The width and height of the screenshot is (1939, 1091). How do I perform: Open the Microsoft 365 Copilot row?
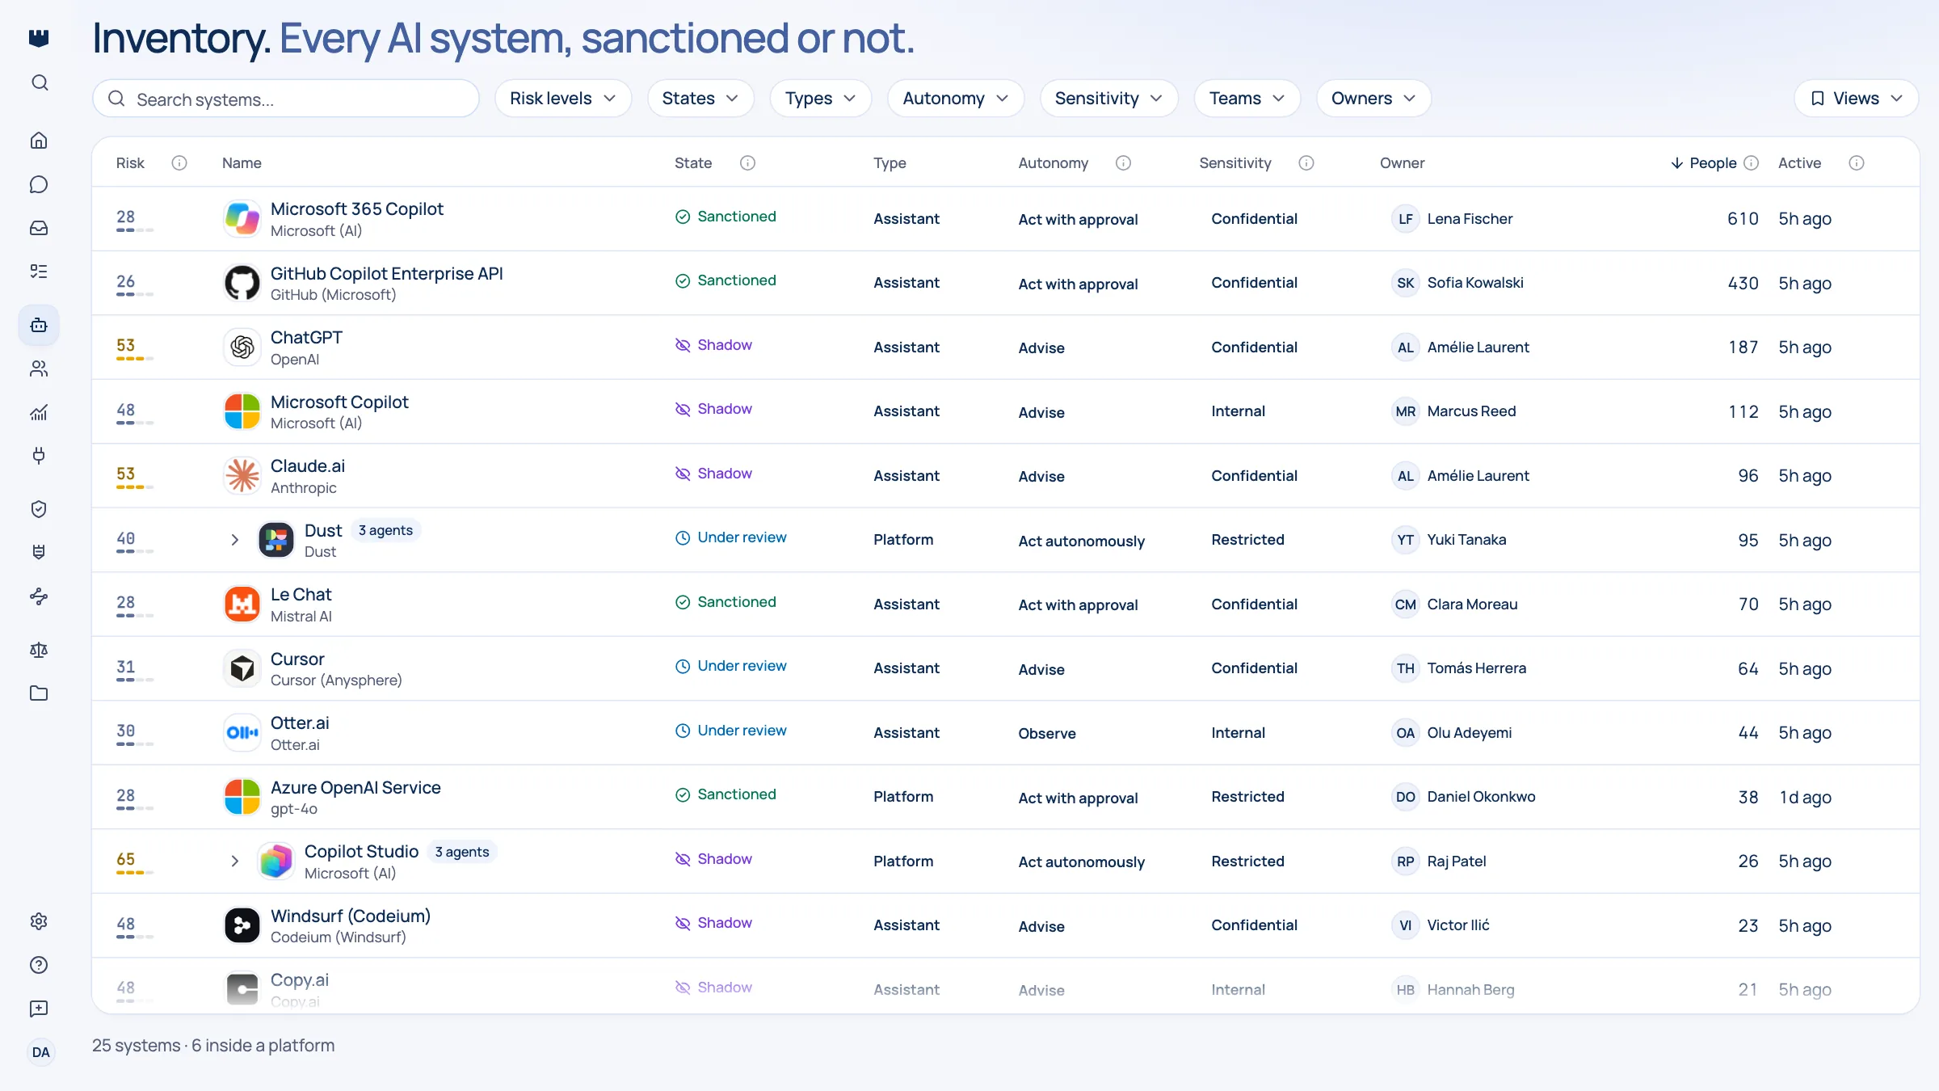[x=1006, y=219]
